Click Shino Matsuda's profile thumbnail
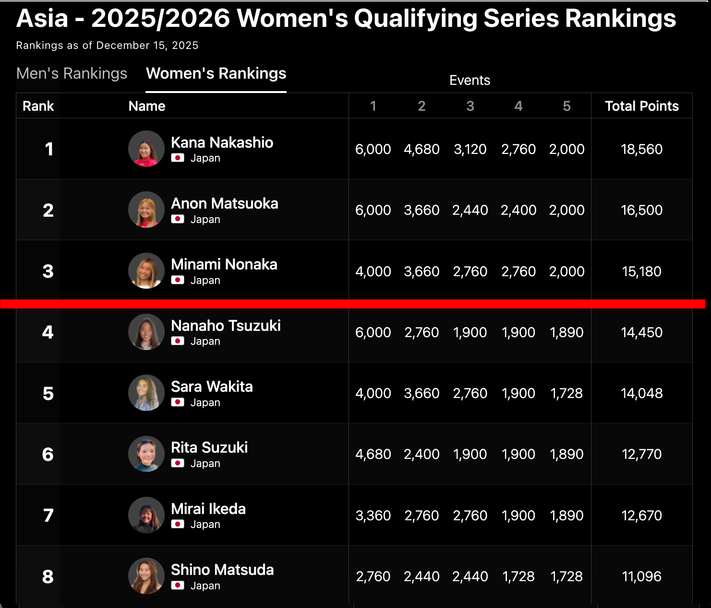This screenshot has height=608, width=711. point(146,576)
